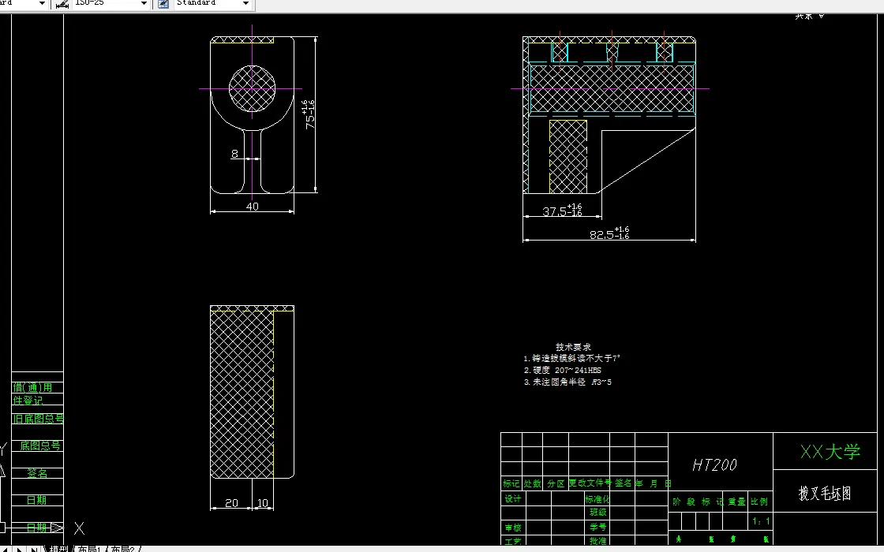884x552 pixels.
Task: Select the 比例 label in title block
Action: 759,502
